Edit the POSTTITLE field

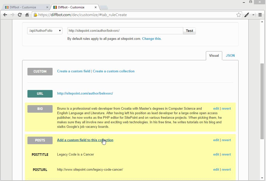tap(216, 155)
